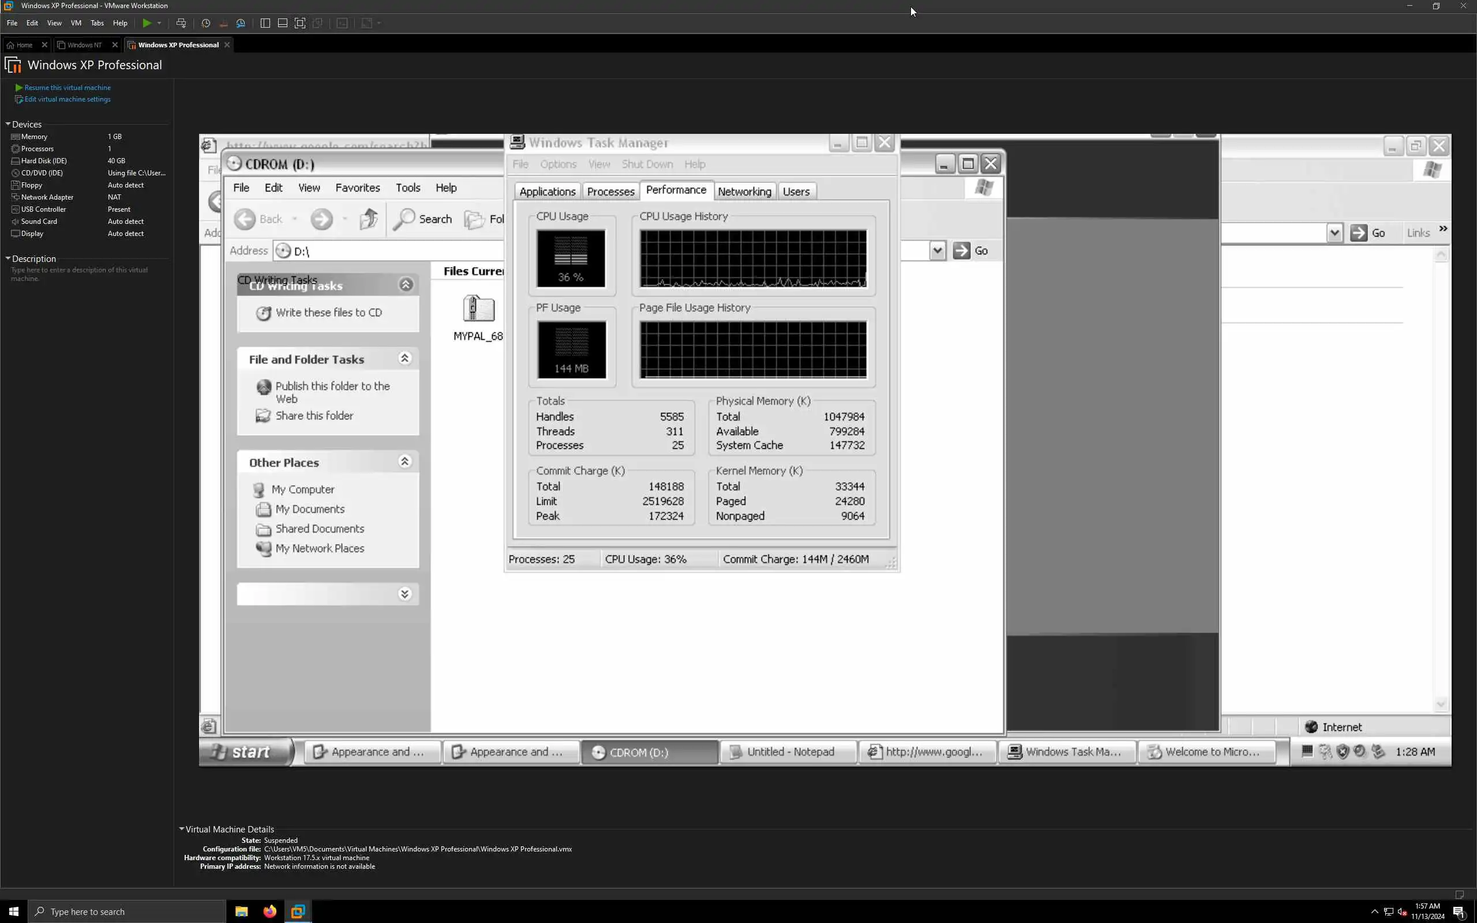This screenshot has height=923, width=1477.
Task: Open Firefox from the Windows taskbar
Action: click(x=270, y=911)
